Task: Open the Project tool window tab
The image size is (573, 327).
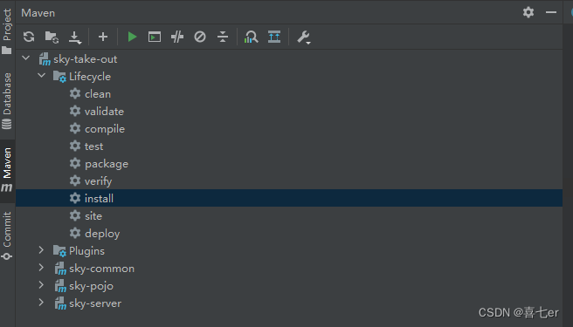Action: (x=7, y=31)
